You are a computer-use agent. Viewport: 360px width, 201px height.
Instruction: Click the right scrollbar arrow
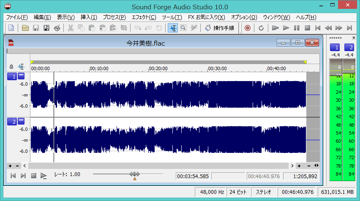[x=292, y=166]
